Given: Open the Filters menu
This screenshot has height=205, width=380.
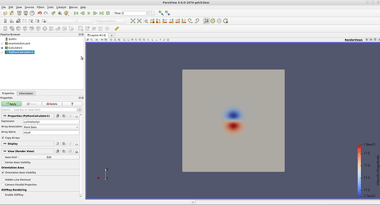Looking at the screenshot, I should click(40, 7).
